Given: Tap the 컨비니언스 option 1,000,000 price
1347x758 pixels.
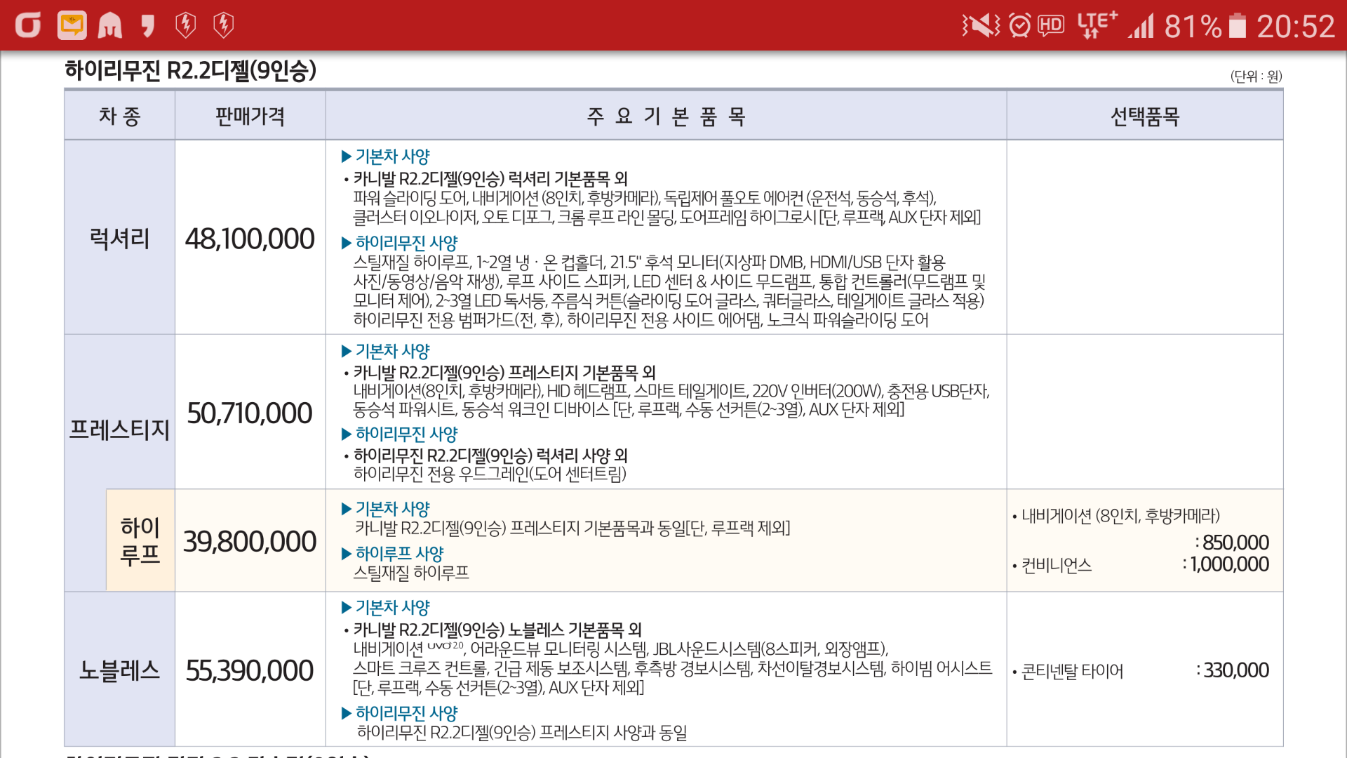Looking at the screenshot, I should coord(1229,564).
